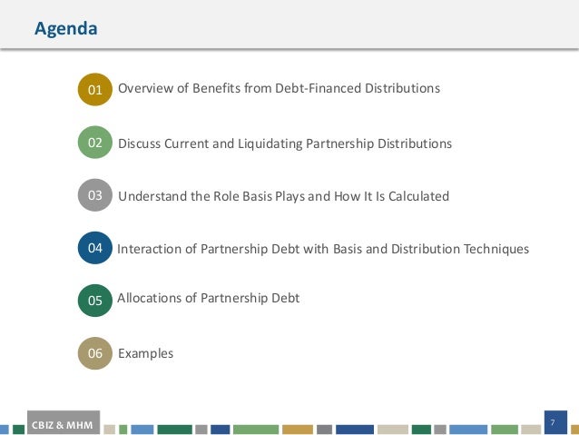579x435 pixels.
Task: Select the dark green 05 circle badge
Action: click(x=95, y=301)
